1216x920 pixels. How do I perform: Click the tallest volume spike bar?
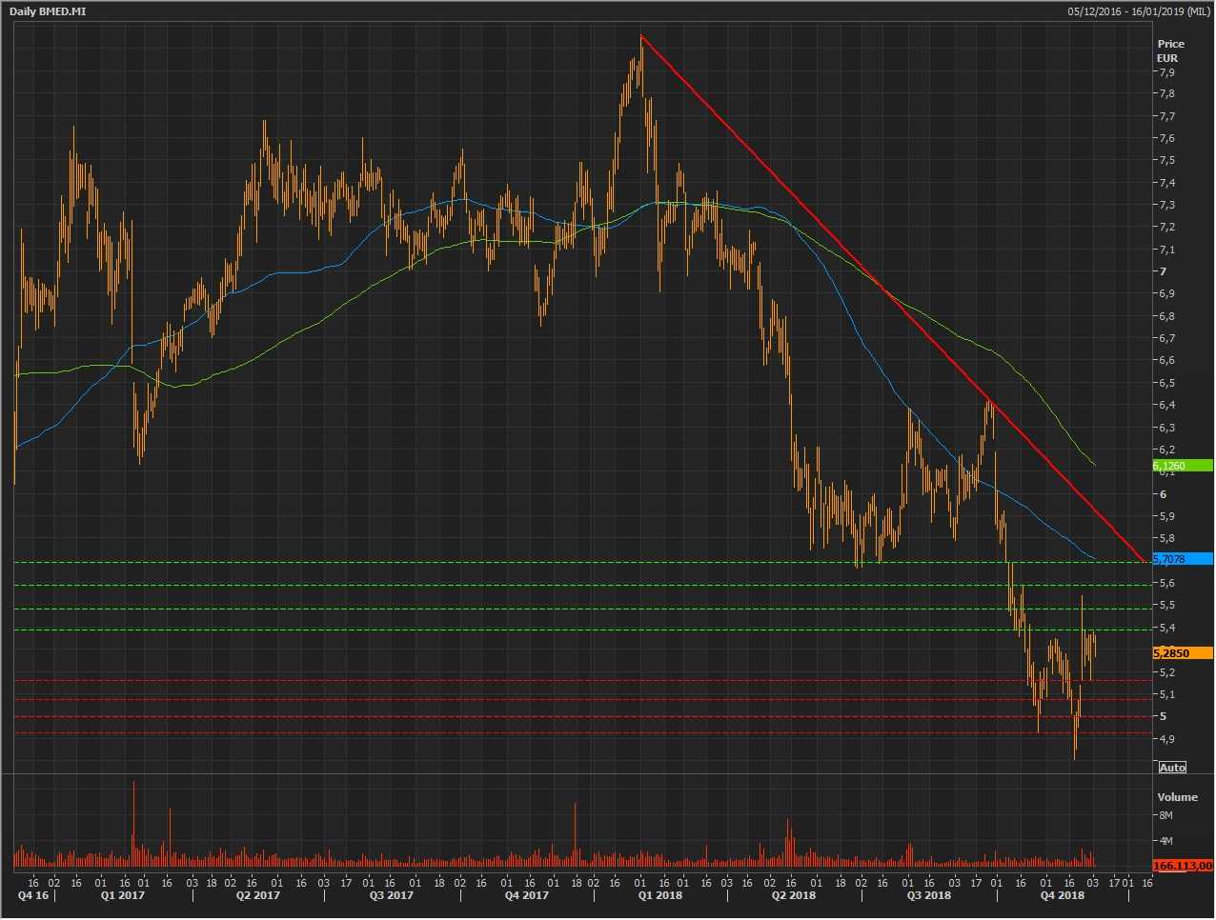click(x=133, y=824)
